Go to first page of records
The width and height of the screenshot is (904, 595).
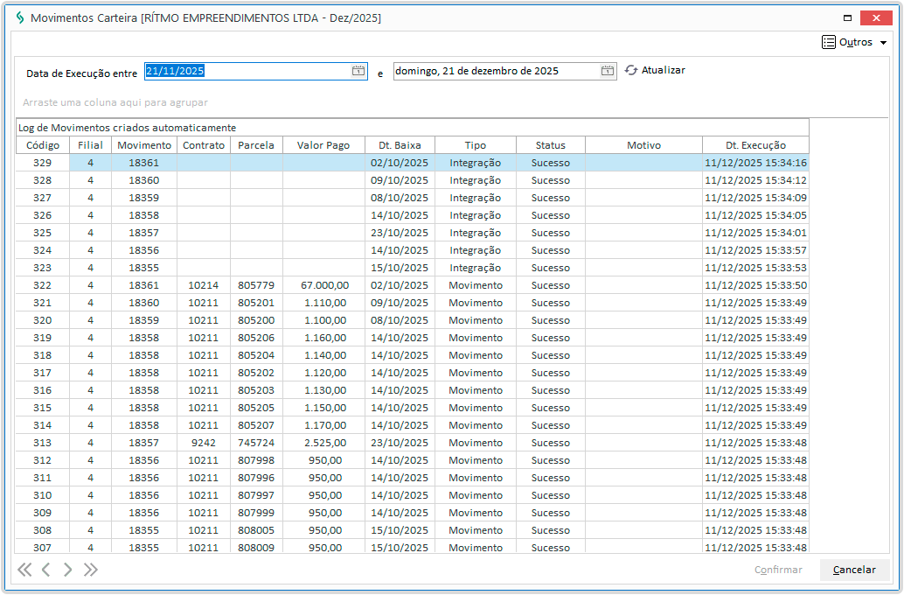tap(24, 570)
